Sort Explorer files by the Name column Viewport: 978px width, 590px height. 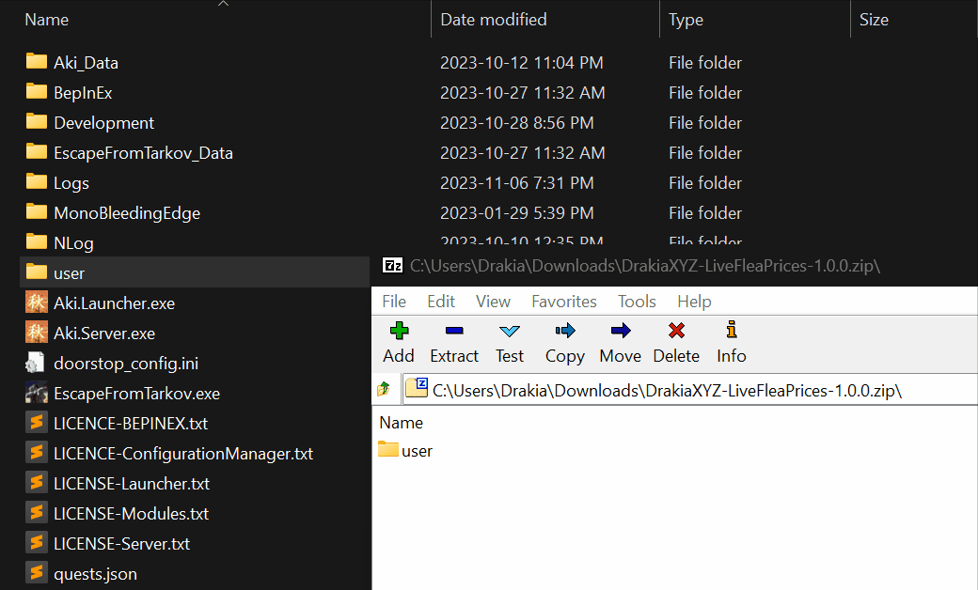pyautogui.click(x=47, y=20)
